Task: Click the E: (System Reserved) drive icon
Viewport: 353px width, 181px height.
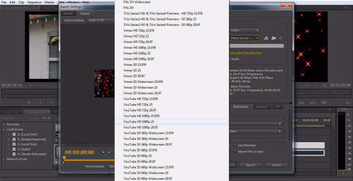Action: (x=14, y=139)
